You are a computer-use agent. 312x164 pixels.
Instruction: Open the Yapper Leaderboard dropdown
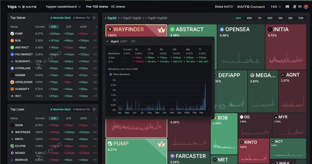tap(63, 7)
